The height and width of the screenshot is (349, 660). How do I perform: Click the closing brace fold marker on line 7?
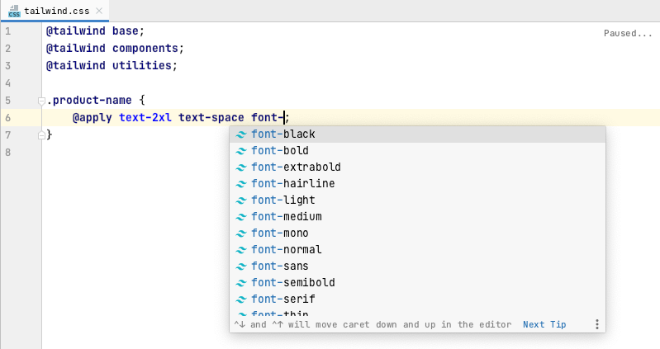[41, 135]
